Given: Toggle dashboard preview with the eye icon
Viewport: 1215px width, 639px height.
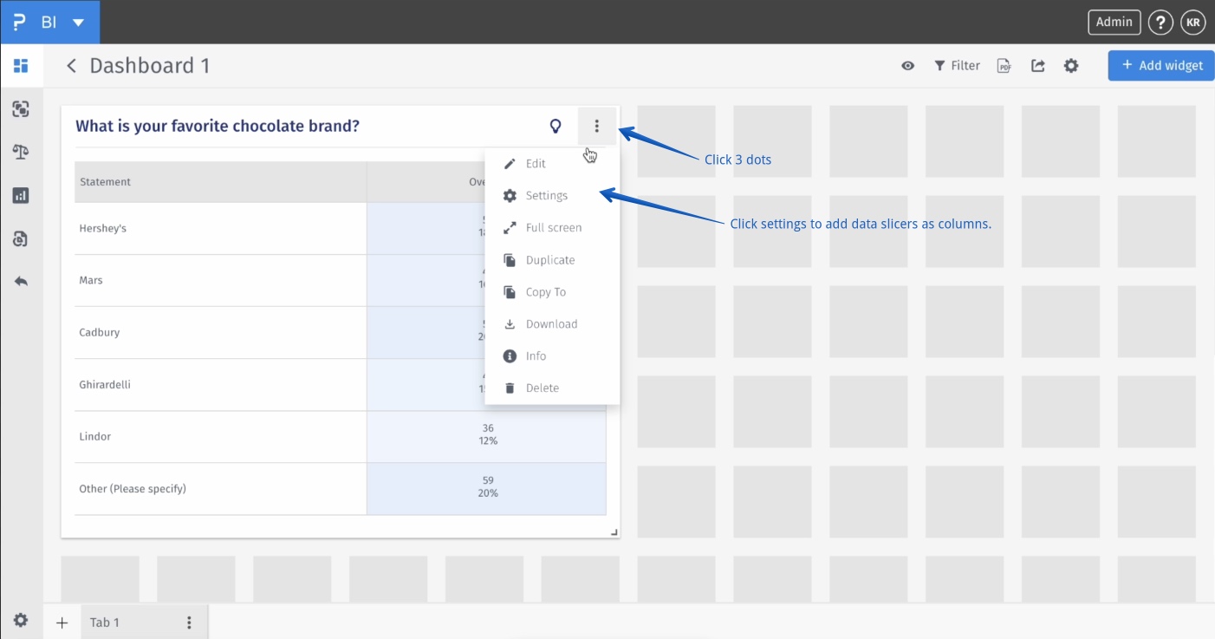Looking at the screenshot, I should tap(907, 65).
